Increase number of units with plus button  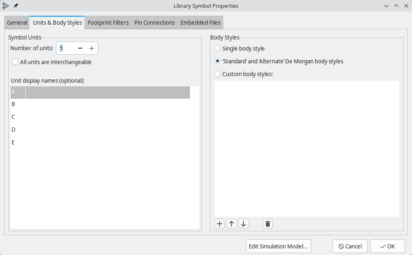pos(91,48)
